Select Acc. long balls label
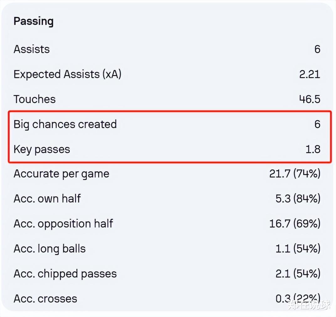 click(50, 249)
